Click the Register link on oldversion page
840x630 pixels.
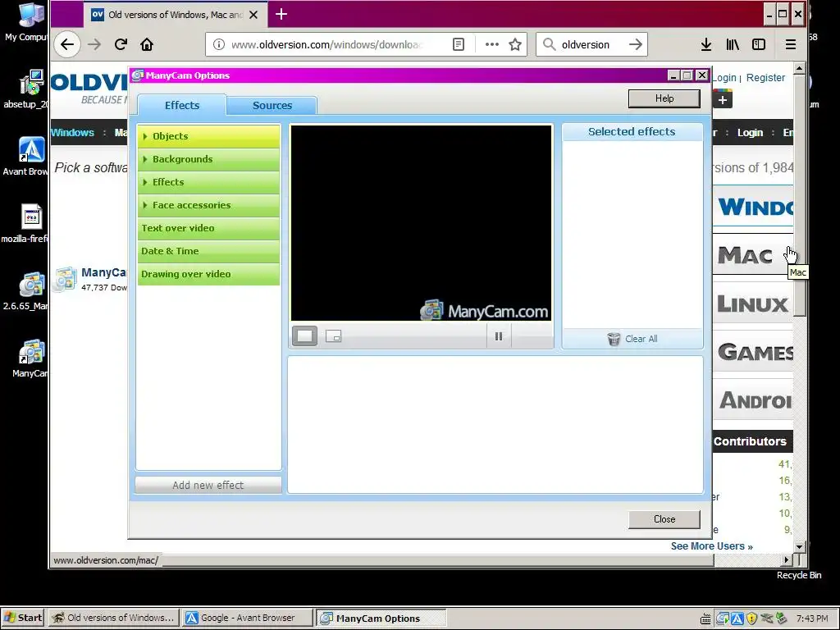pyautogui.click(x=765, y=78)
